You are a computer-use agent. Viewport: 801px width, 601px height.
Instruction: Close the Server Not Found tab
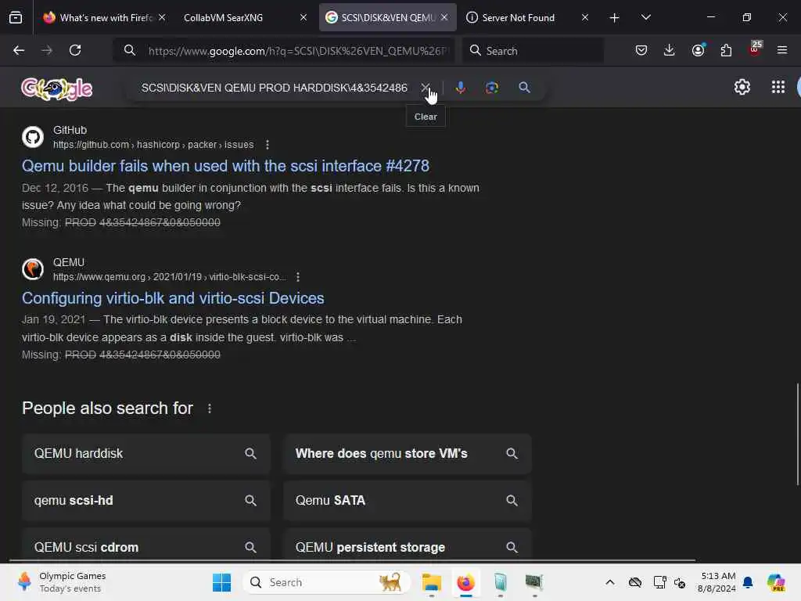pos(585,18)
